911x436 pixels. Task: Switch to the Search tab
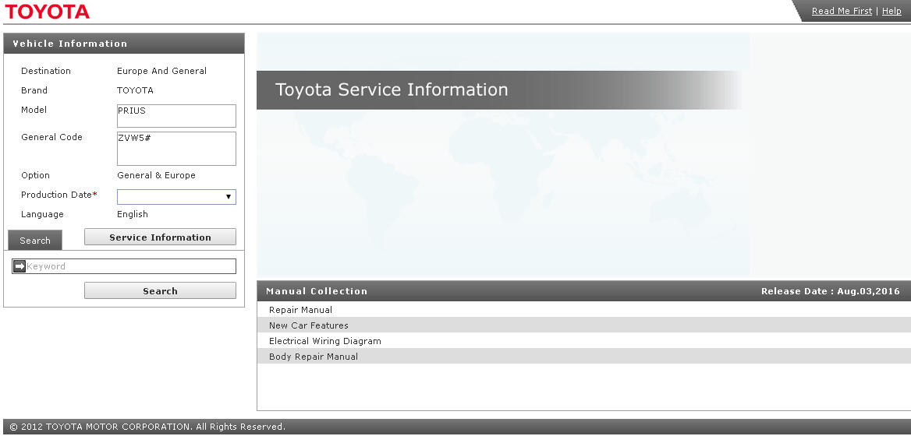(35, 241)
